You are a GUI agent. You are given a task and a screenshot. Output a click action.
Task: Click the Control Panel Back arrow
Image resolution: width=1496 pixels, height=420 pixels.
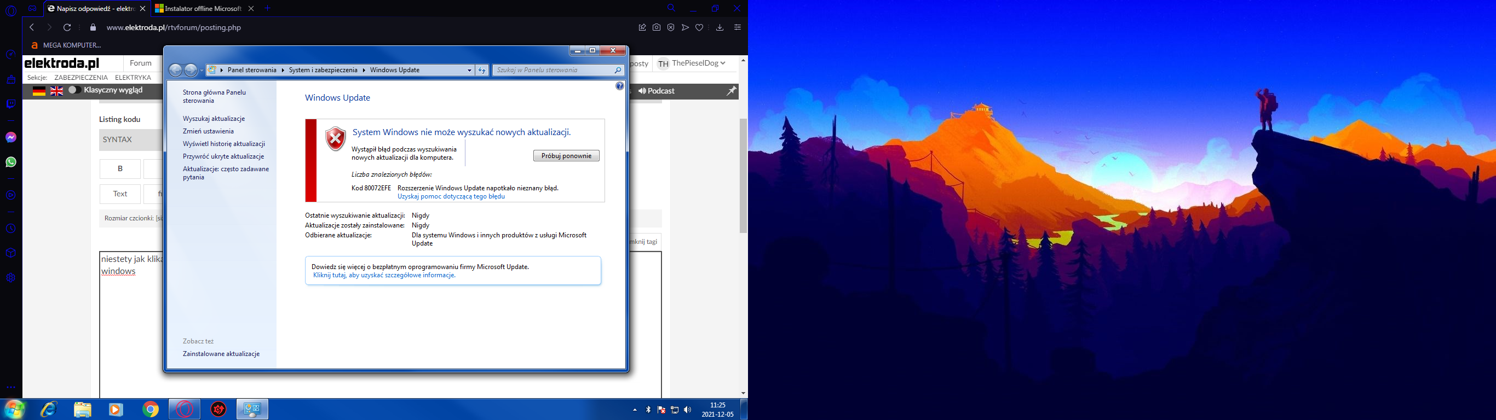[175, 70]
